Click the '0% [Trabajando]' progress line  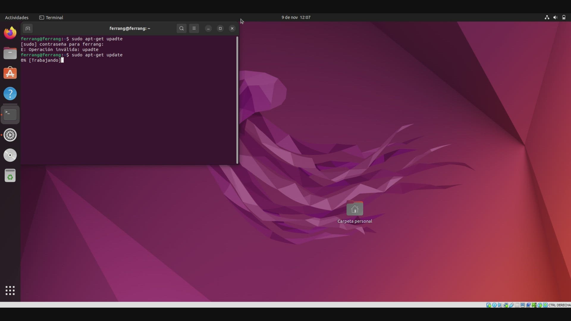point(41,60)
